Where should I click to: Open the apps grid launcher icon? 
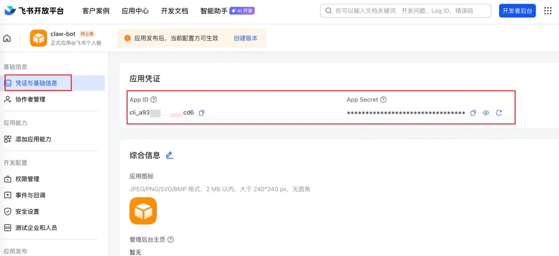click(548, 11)
